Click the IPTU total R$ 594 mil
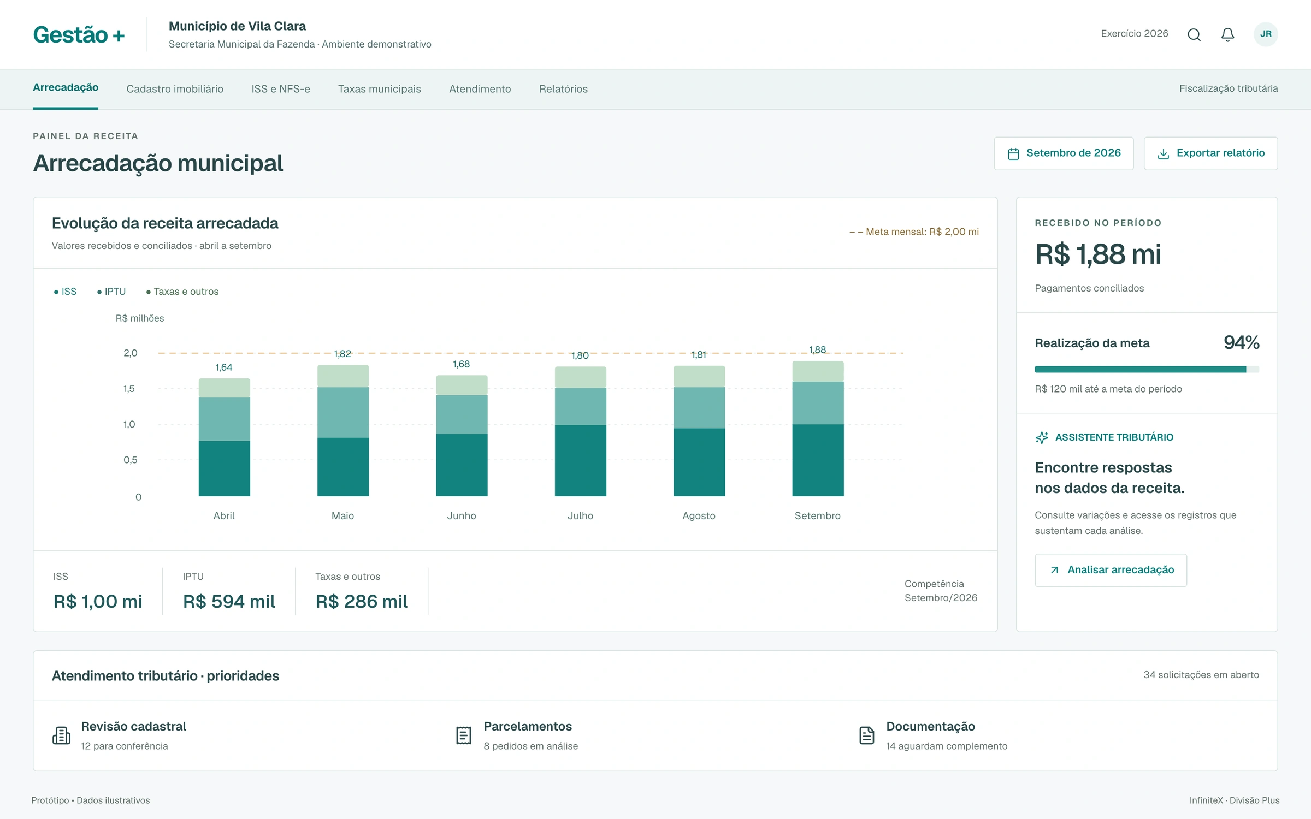 229,602
